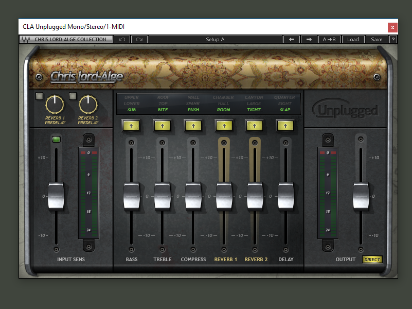This screenshot has width=412, height=309.
Task: Click the Setup A preset name field
Action: 215,40
